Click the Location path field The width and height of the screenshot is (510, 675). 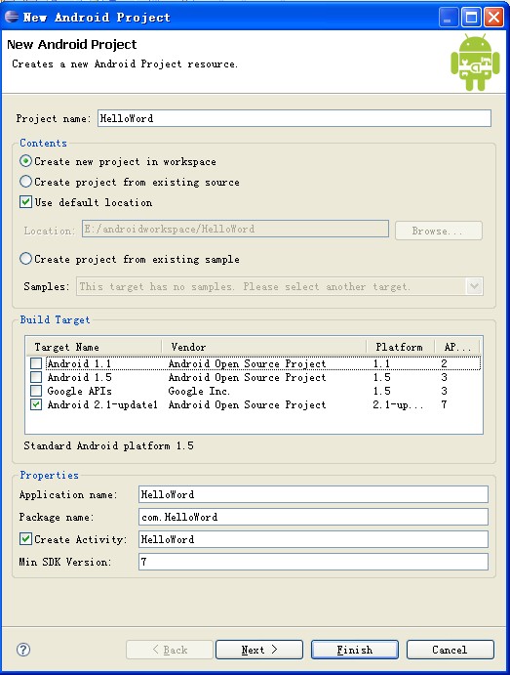(235, 229)
